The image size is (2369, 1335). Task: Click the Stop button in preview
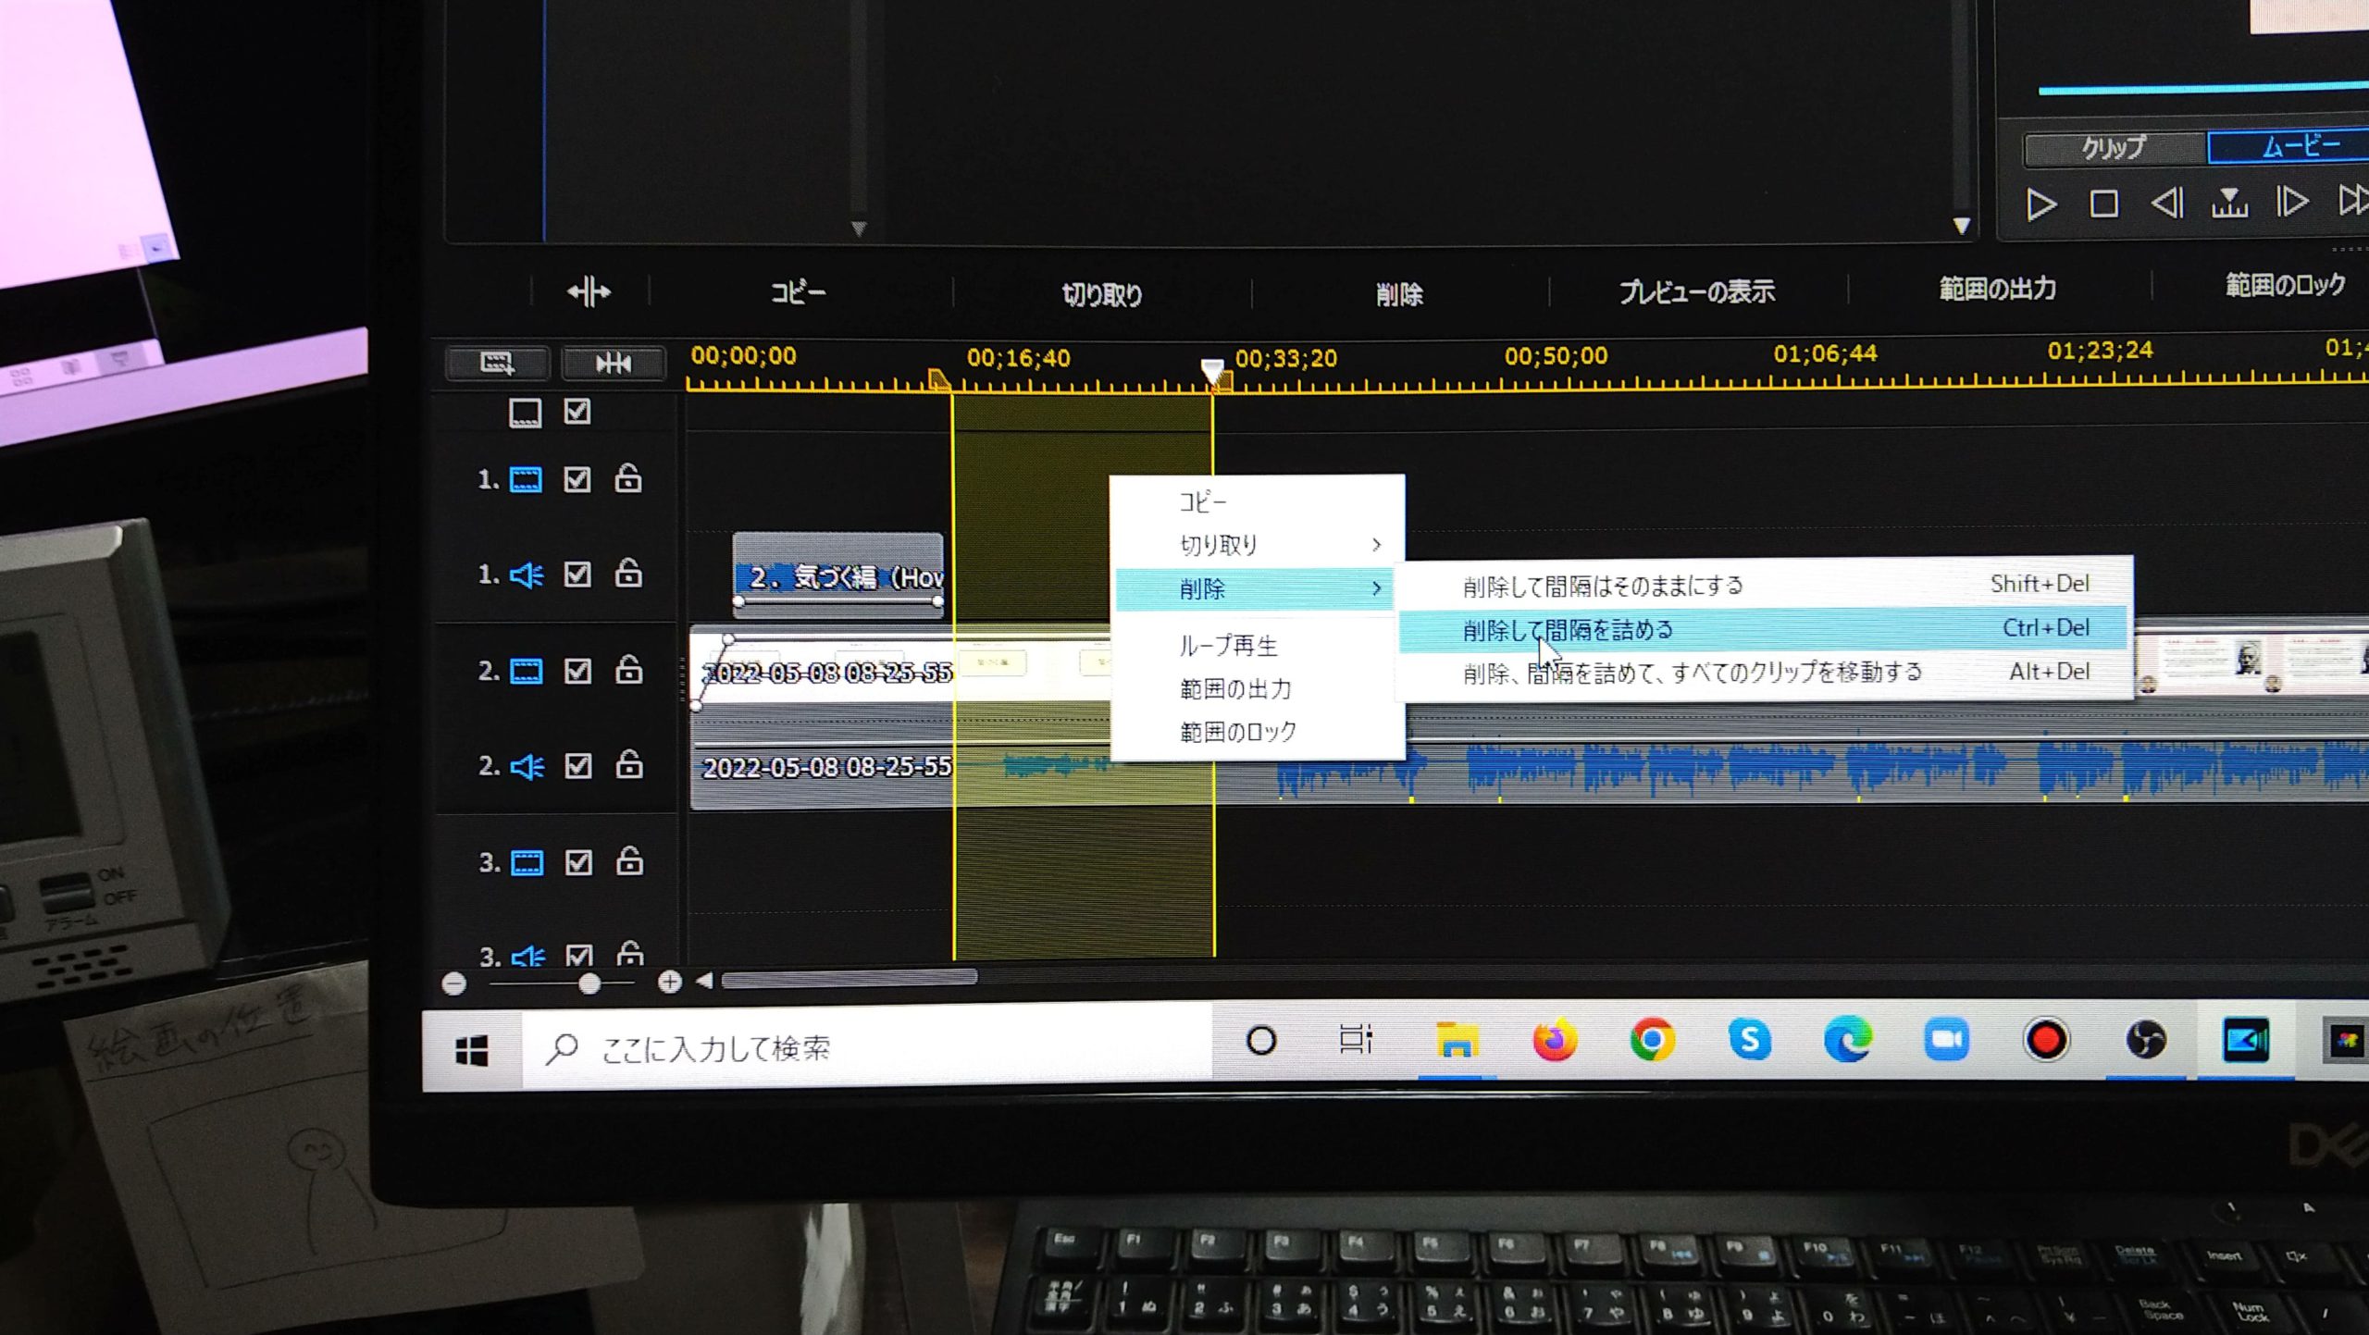tap(2104, 204)
